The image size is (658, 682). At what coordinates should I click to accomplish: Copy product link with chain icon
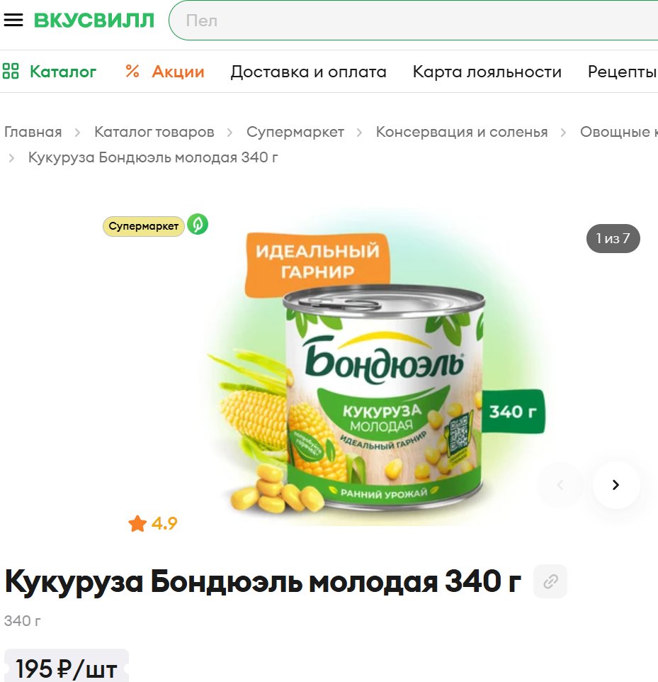tap(550, 581)
